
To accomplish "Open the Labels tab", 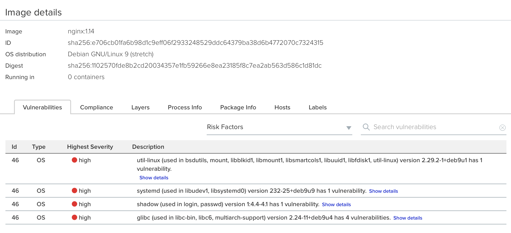I will [317, 107].
